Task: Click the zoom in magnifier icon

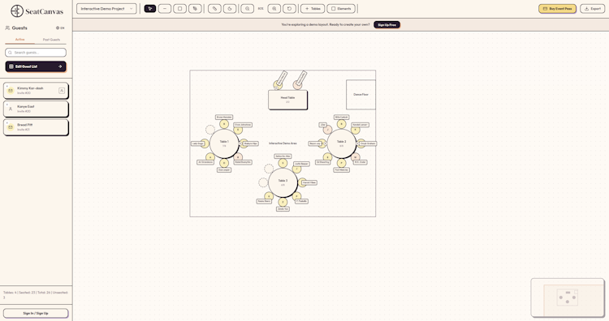Action: point(274,9)
